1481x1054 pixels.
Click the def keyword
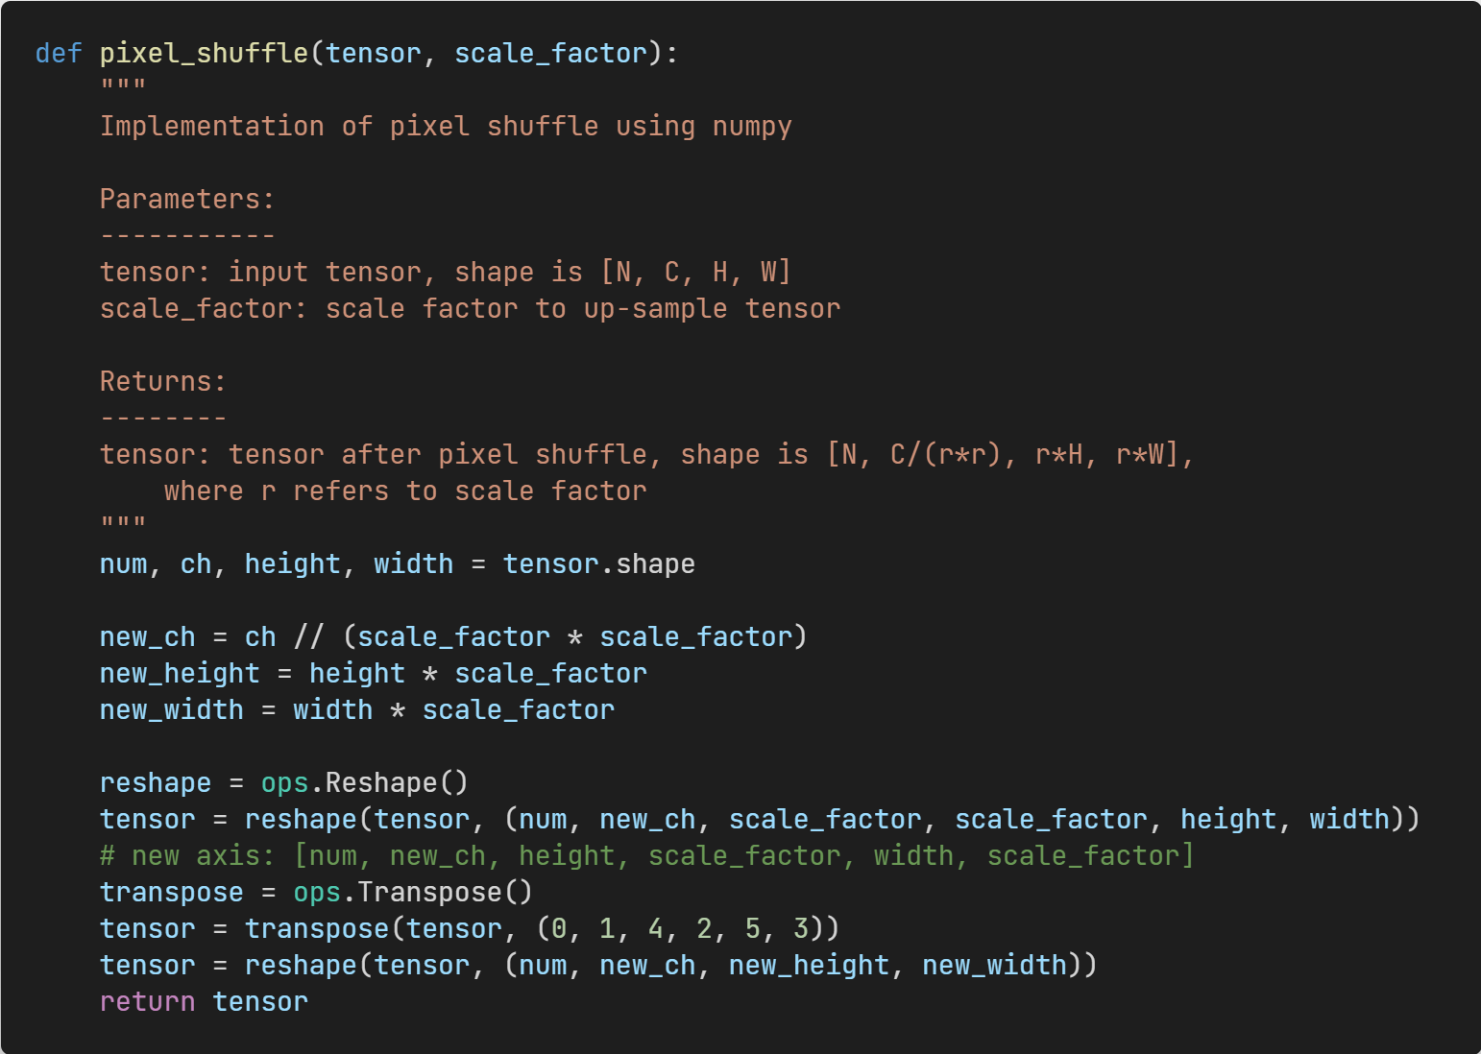click(59, 53)
